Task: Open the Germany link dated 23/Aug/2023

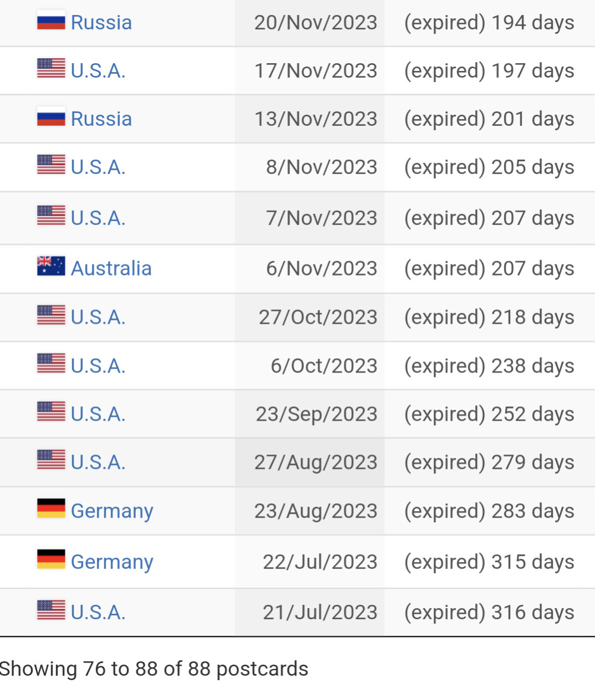Action: coord(112,511)
